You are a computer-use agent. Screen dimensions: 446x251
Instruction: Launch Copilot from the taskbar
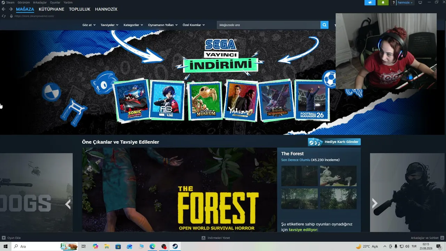95,246
